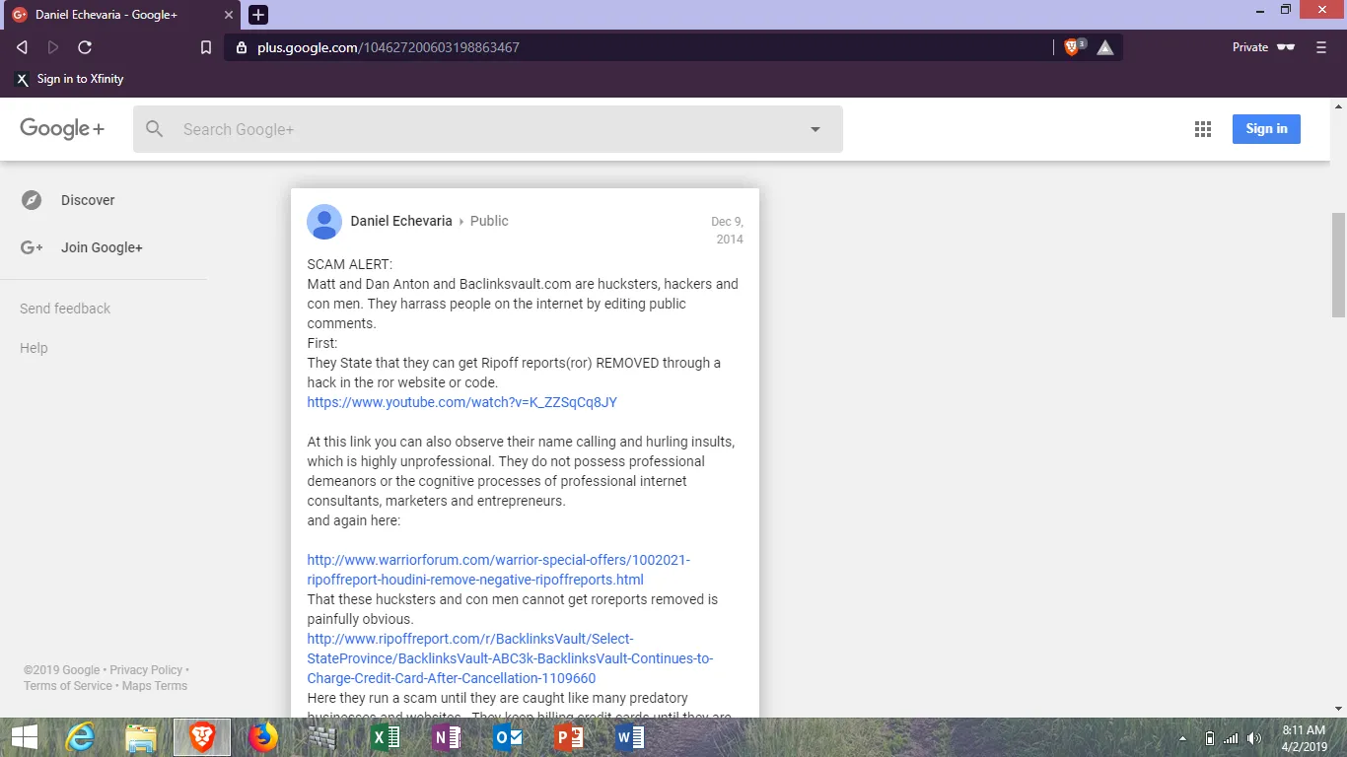
Task: Open the Terms of Service footer link
Action: (x=68, y=686)
